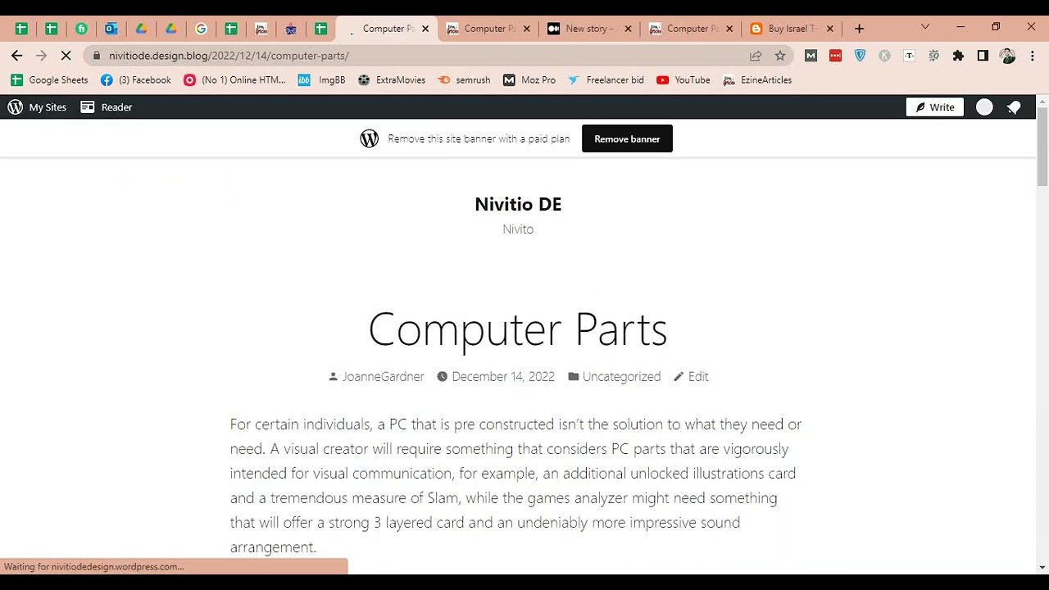Open the SEO gear extension icon
1049x590 pixels.
tap(933, 56)
